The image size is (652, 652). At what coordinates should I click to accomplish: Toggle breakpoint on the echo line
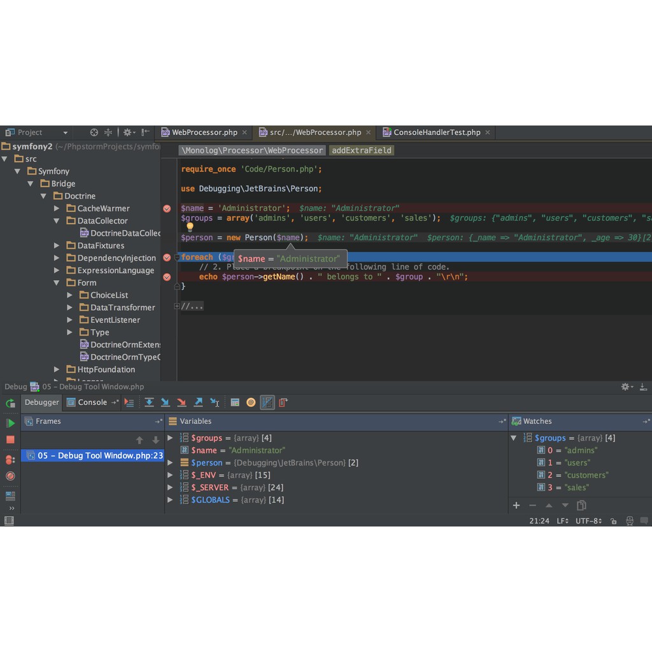tap(167, 278)
